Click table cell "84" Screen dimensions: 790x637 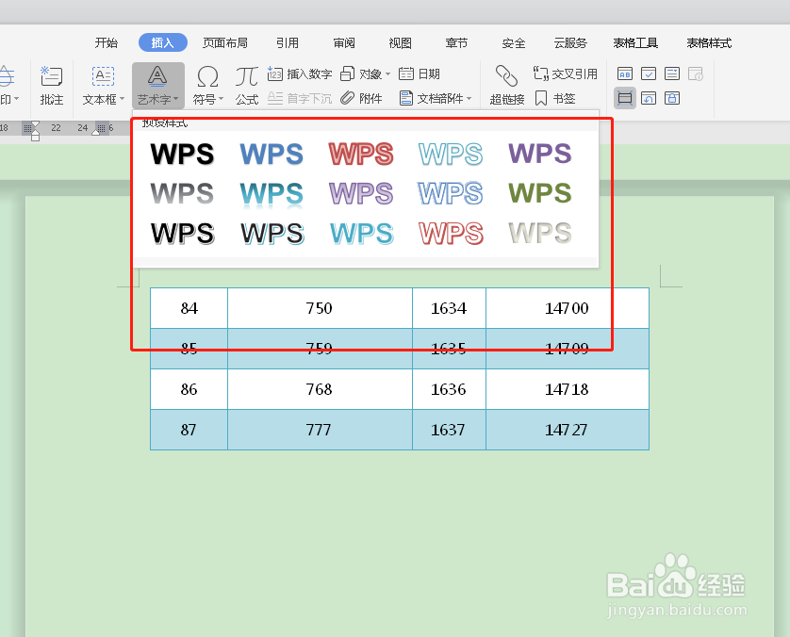pyautogui.click(x=189, y=308)
